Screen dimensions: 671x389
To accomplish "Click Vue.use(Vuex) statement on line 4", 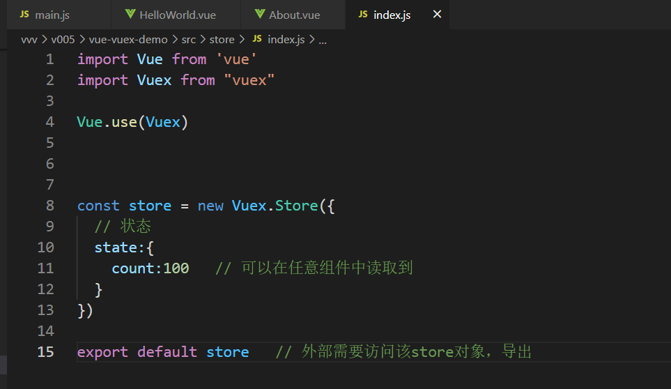I will point(132,122).
